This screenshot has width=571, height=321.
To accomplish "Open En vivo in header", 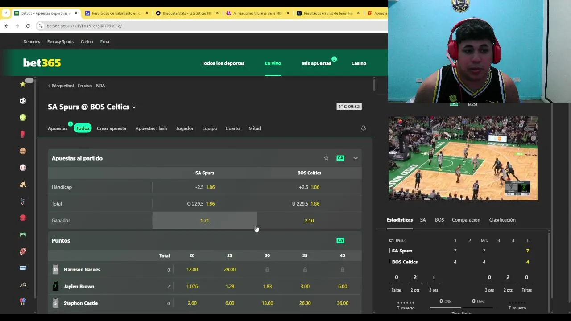I will (273, 63).
